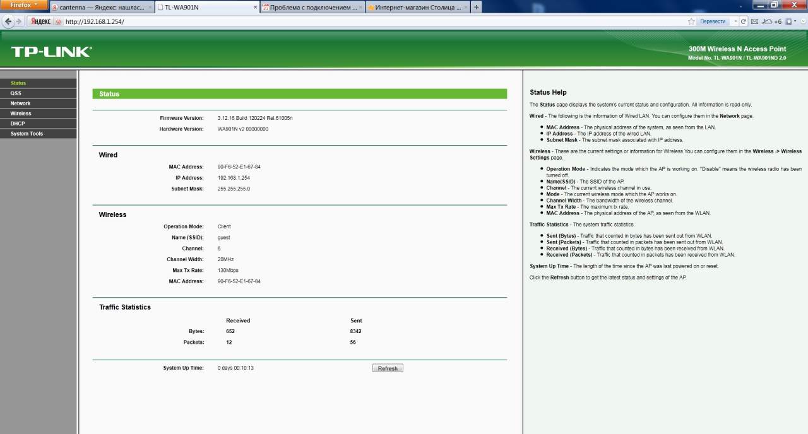Image resolution: width=808 pixels, height=434 pixels.
Task: Open the Status menu item
Action: [x=39, y=83]
